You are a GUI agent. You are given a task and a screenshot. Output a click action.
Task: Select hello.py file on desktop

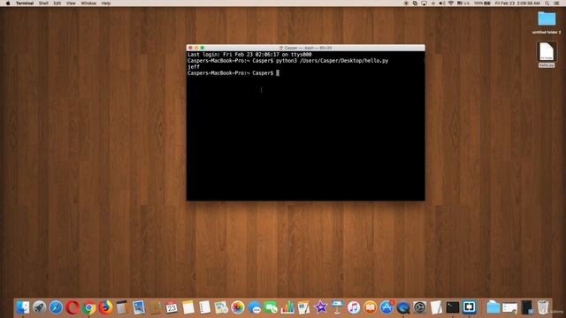coord(547,55)
